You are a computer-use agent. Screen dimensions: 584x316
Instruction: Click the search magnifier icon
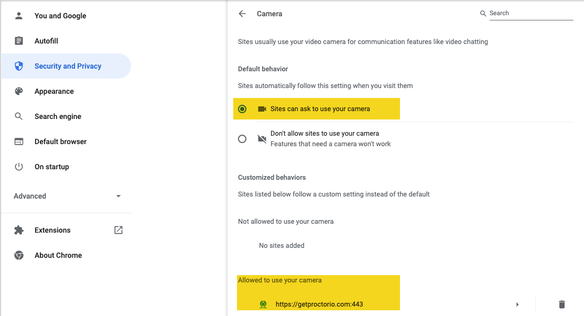(483, 14)
